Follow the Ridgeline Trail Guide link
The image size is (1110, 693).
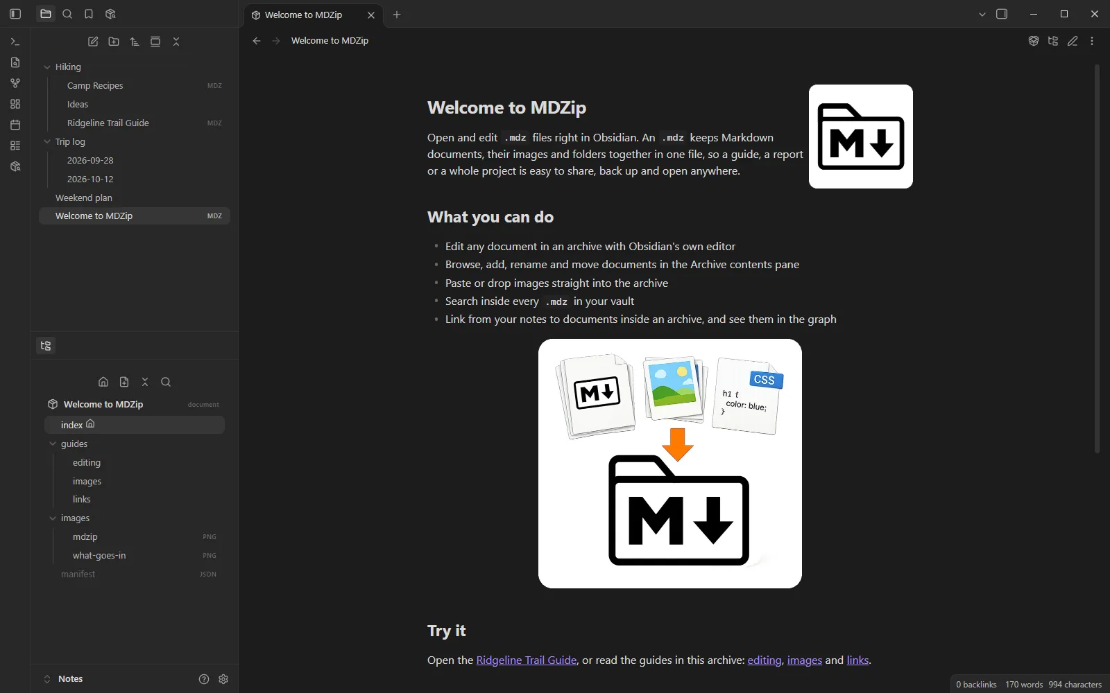526,660
